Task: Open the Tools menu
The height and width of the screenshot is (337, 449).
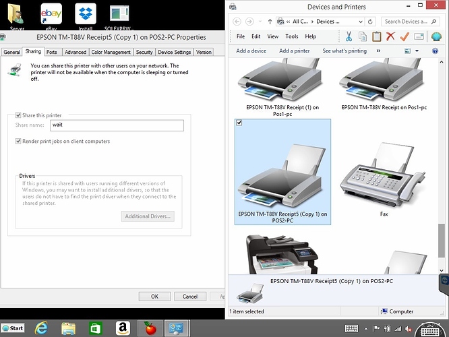Action: click(292, 36)
